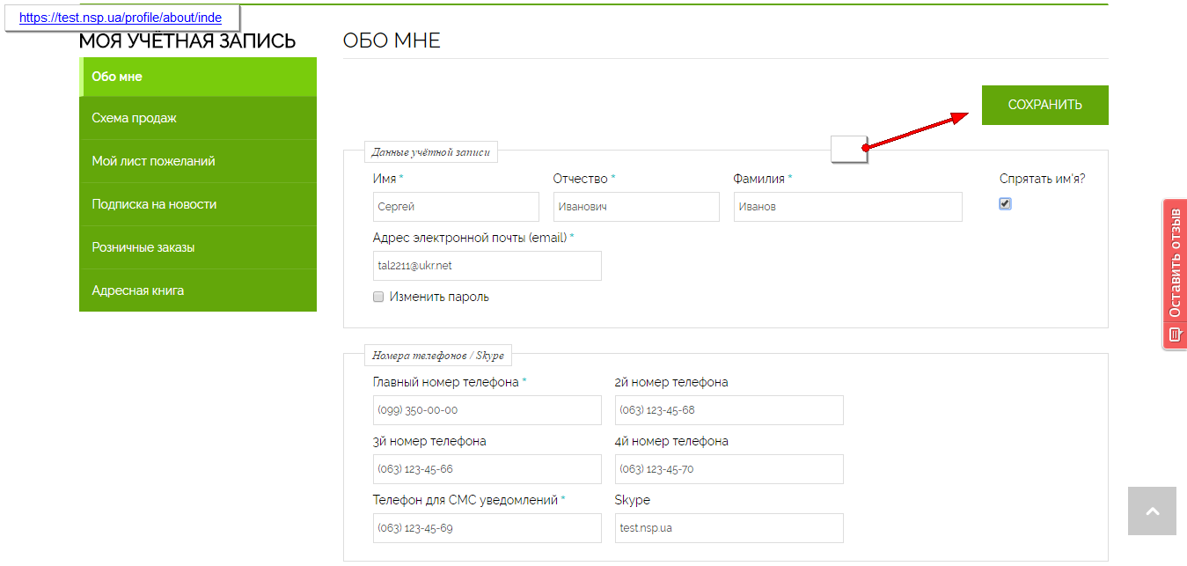Open 'Адресная книга' in the sidebar

(198, 290)
